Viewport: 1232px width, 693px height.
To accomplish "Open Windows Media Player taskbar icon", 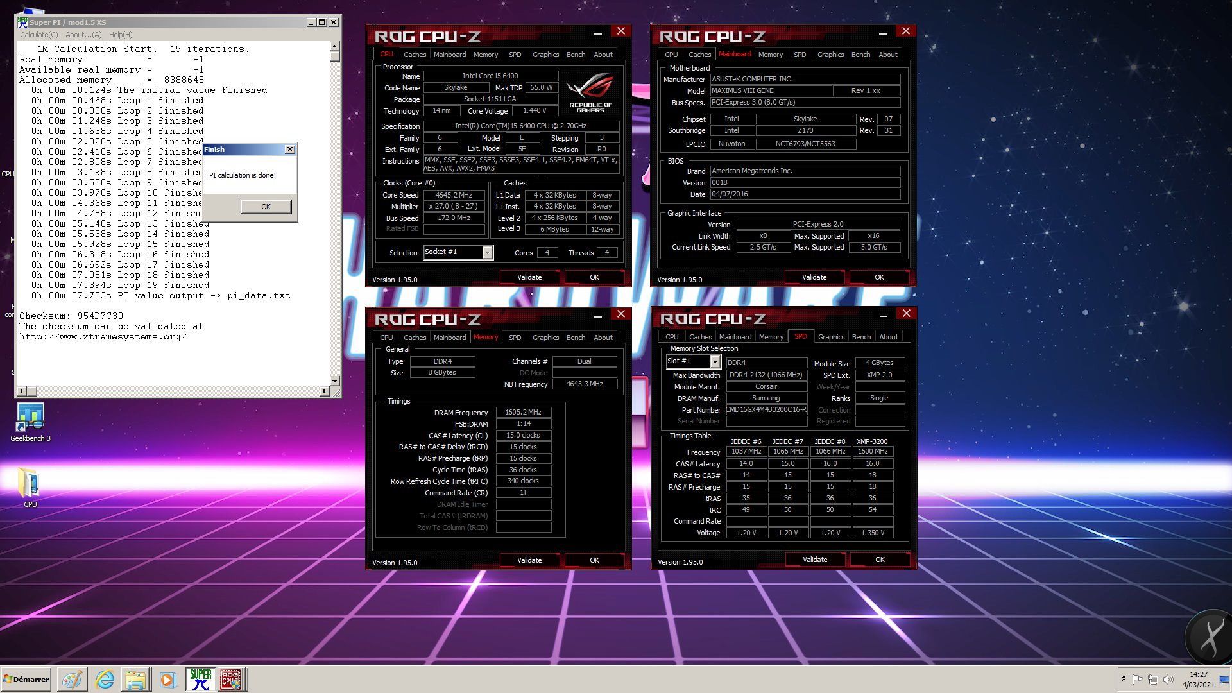I will (x=167, y=680).
